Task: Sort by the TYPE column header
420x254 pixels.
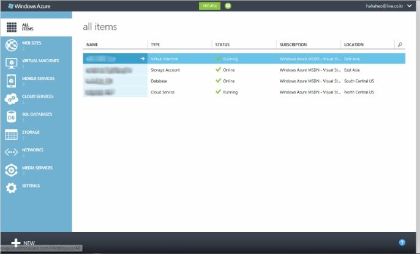Action: pos(156,45)
